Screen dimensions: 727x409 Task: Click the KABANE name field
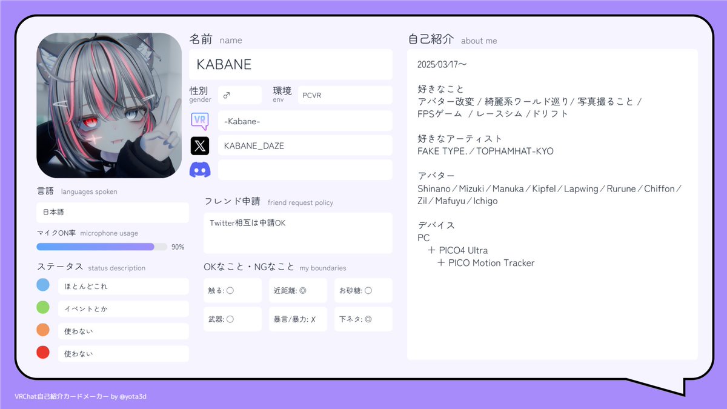[291, 64]
